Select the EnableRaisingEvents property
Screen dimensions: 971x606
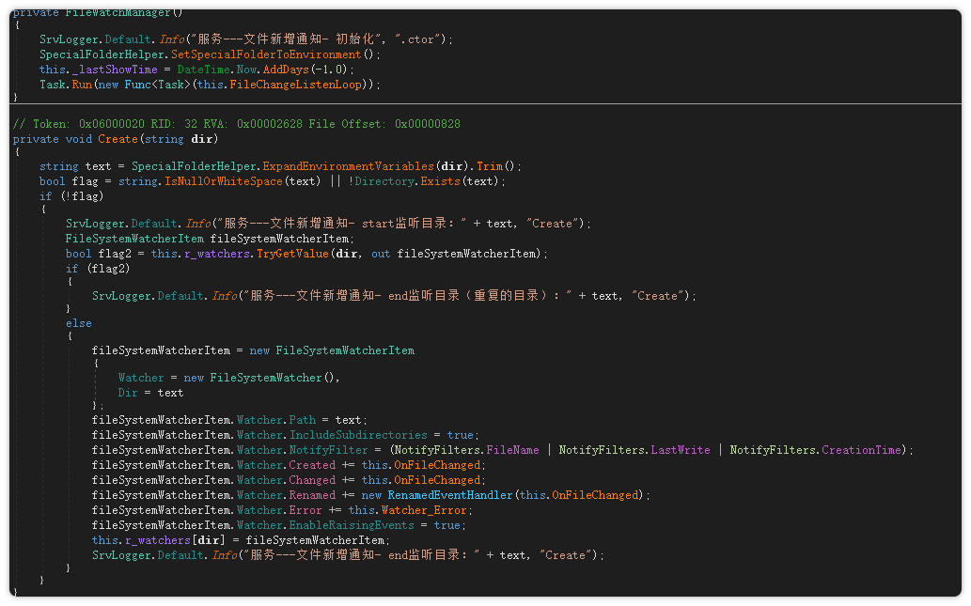pyautogui.click(x=353, y=525)
